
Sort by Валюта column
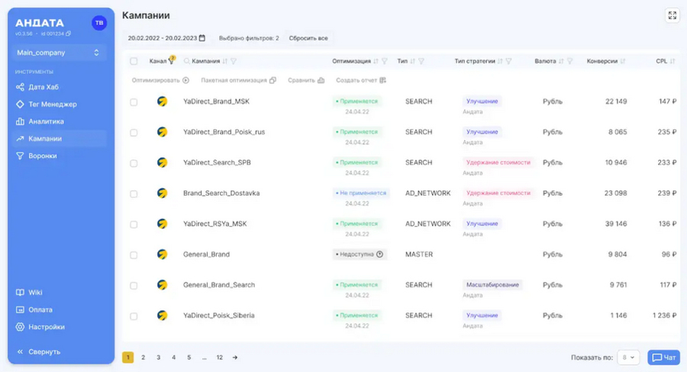coord(561,61)
